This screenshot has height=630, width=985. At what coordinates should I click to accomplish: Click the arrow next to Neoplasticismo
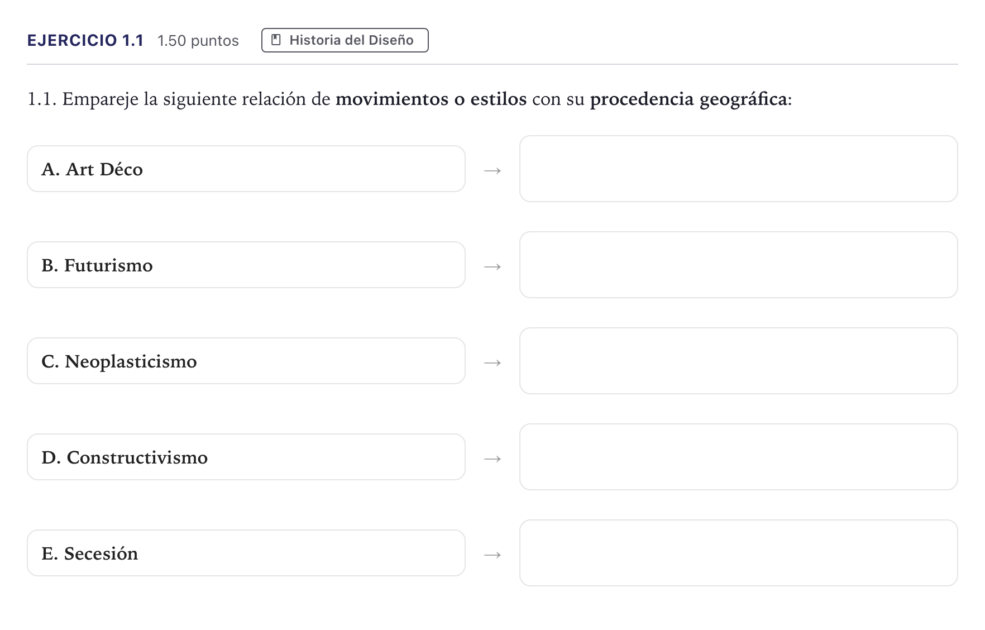tap(493, 362)
